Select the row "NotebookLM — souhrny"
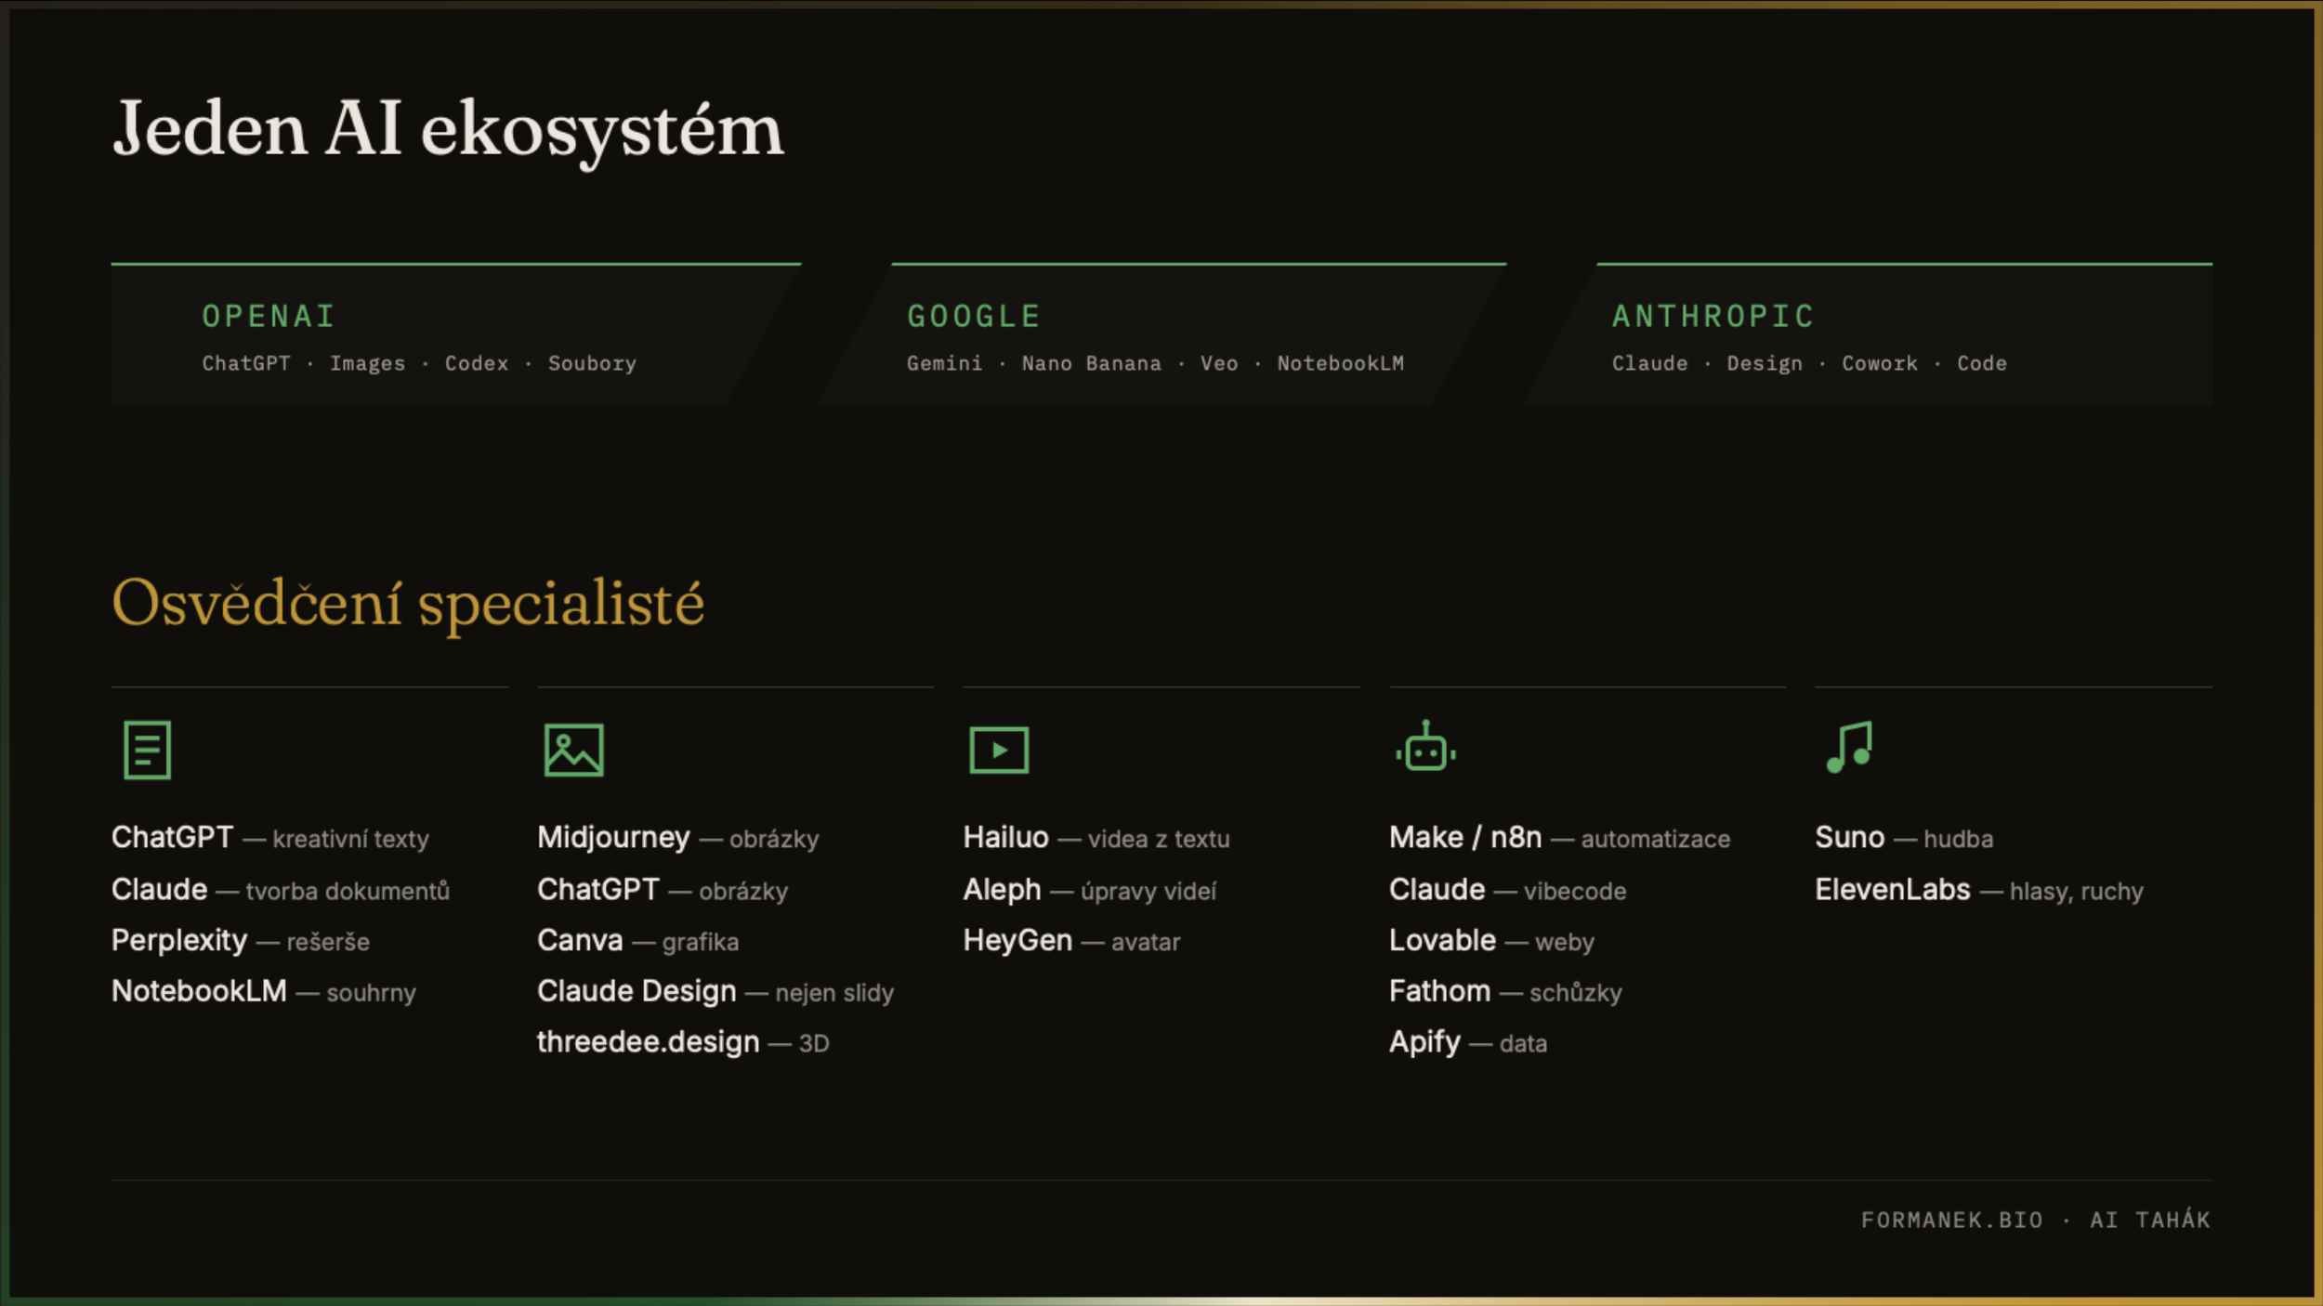2323x1306 pixels. click(x=264, y=992)
